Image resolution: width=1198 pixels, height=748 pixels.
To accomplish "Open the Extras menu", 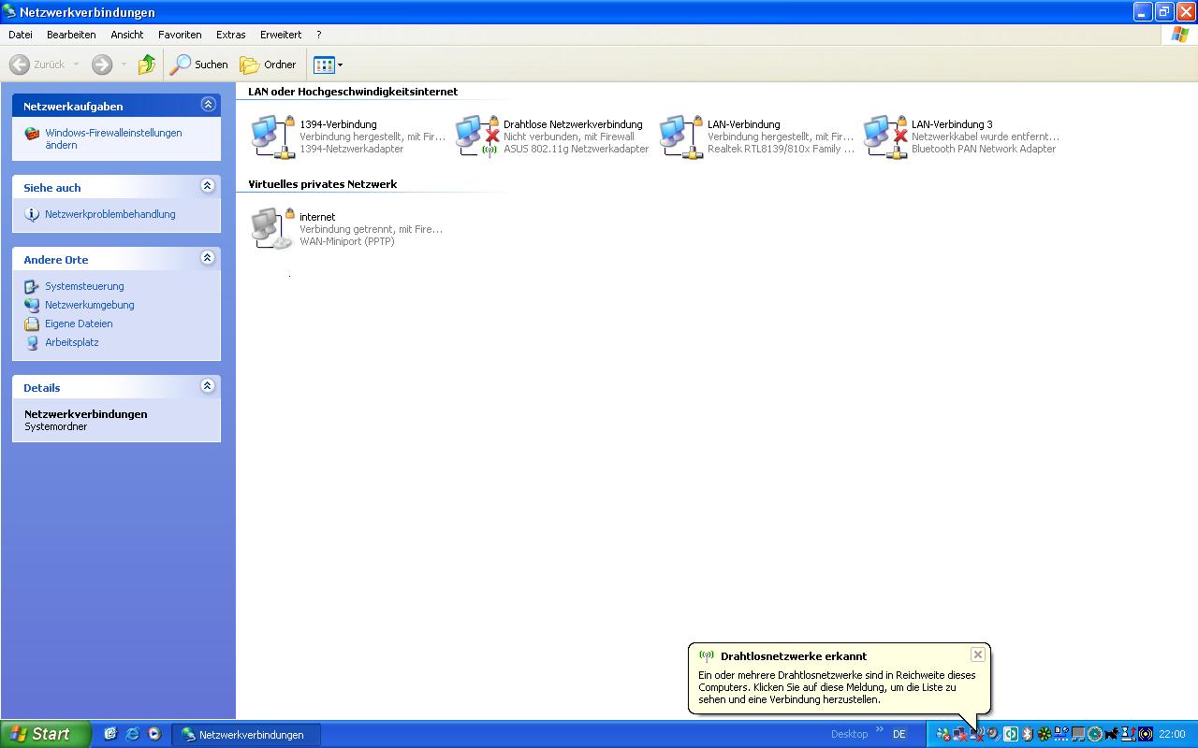I will point(230,35).
